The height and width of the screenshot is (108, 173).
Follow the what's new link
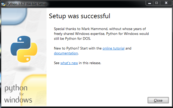pos(69,63)
